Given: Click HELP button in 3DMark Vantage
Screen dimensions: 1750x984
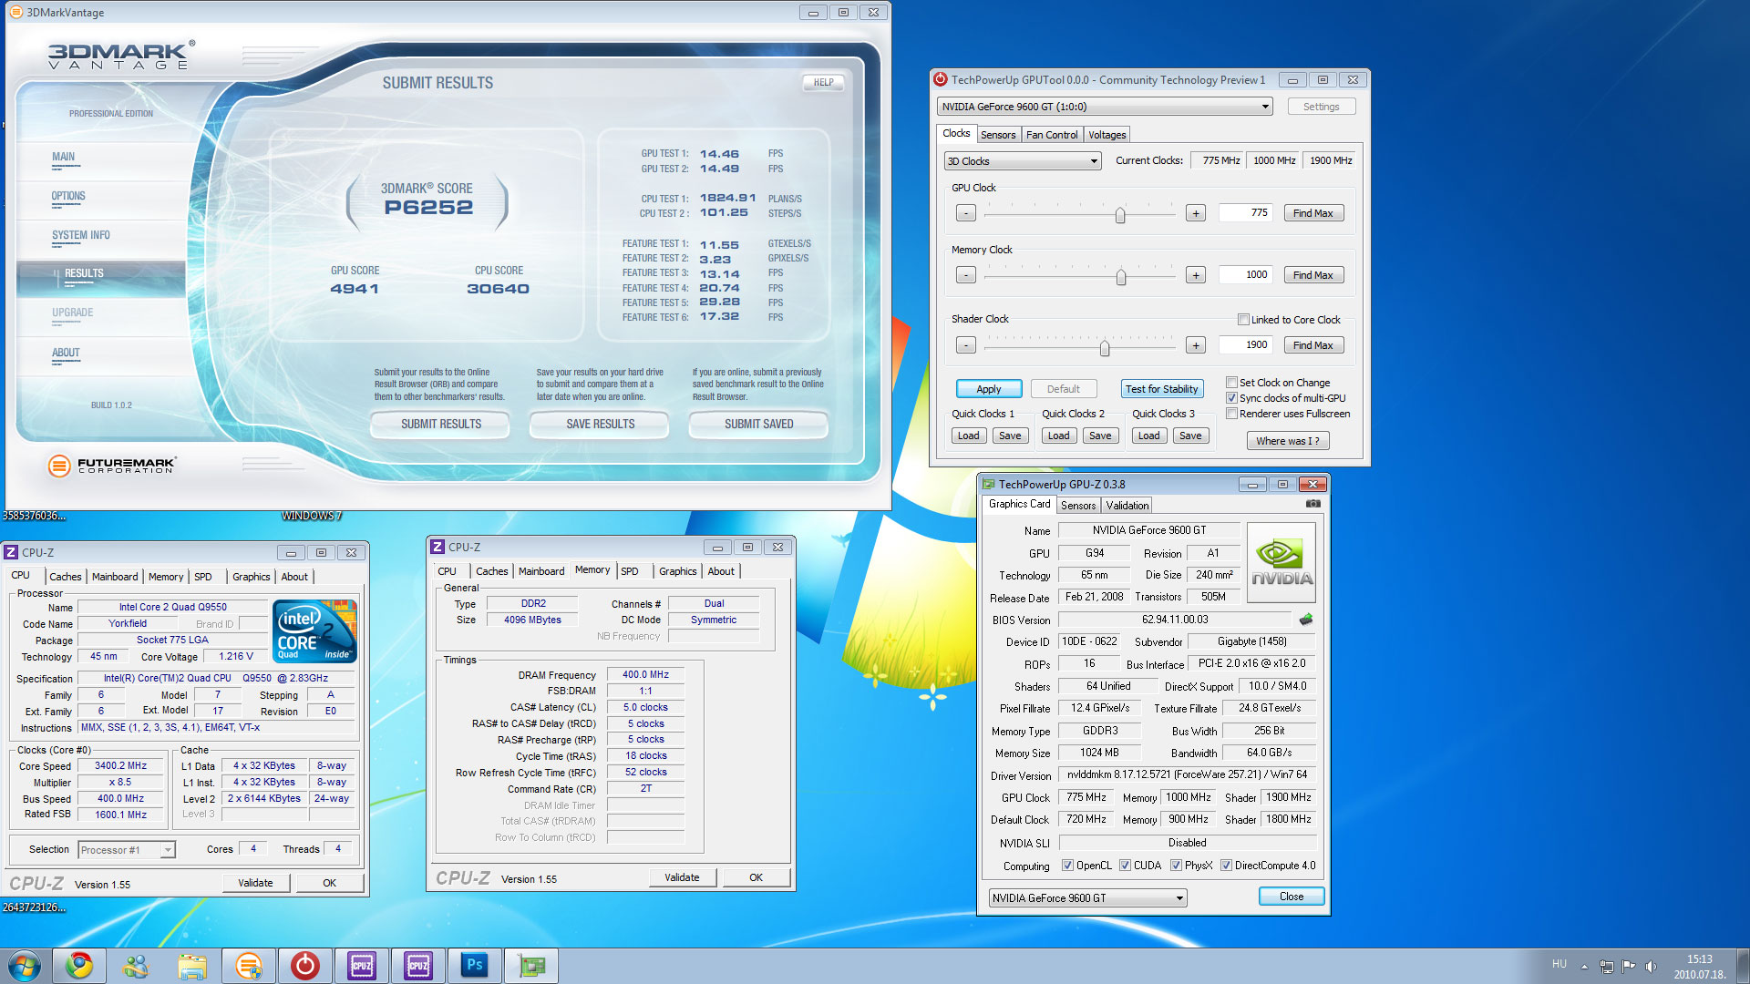Looking at the screenshot, I should coord(823,82).
